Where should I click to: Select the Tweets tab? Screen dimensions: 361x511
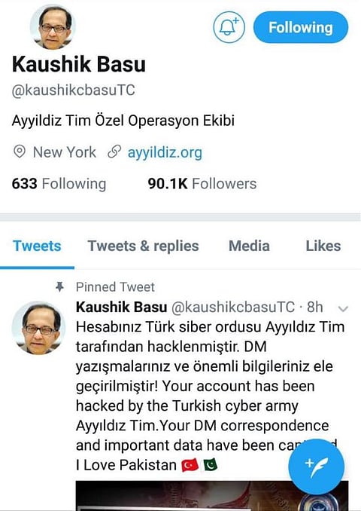point(37,246)
